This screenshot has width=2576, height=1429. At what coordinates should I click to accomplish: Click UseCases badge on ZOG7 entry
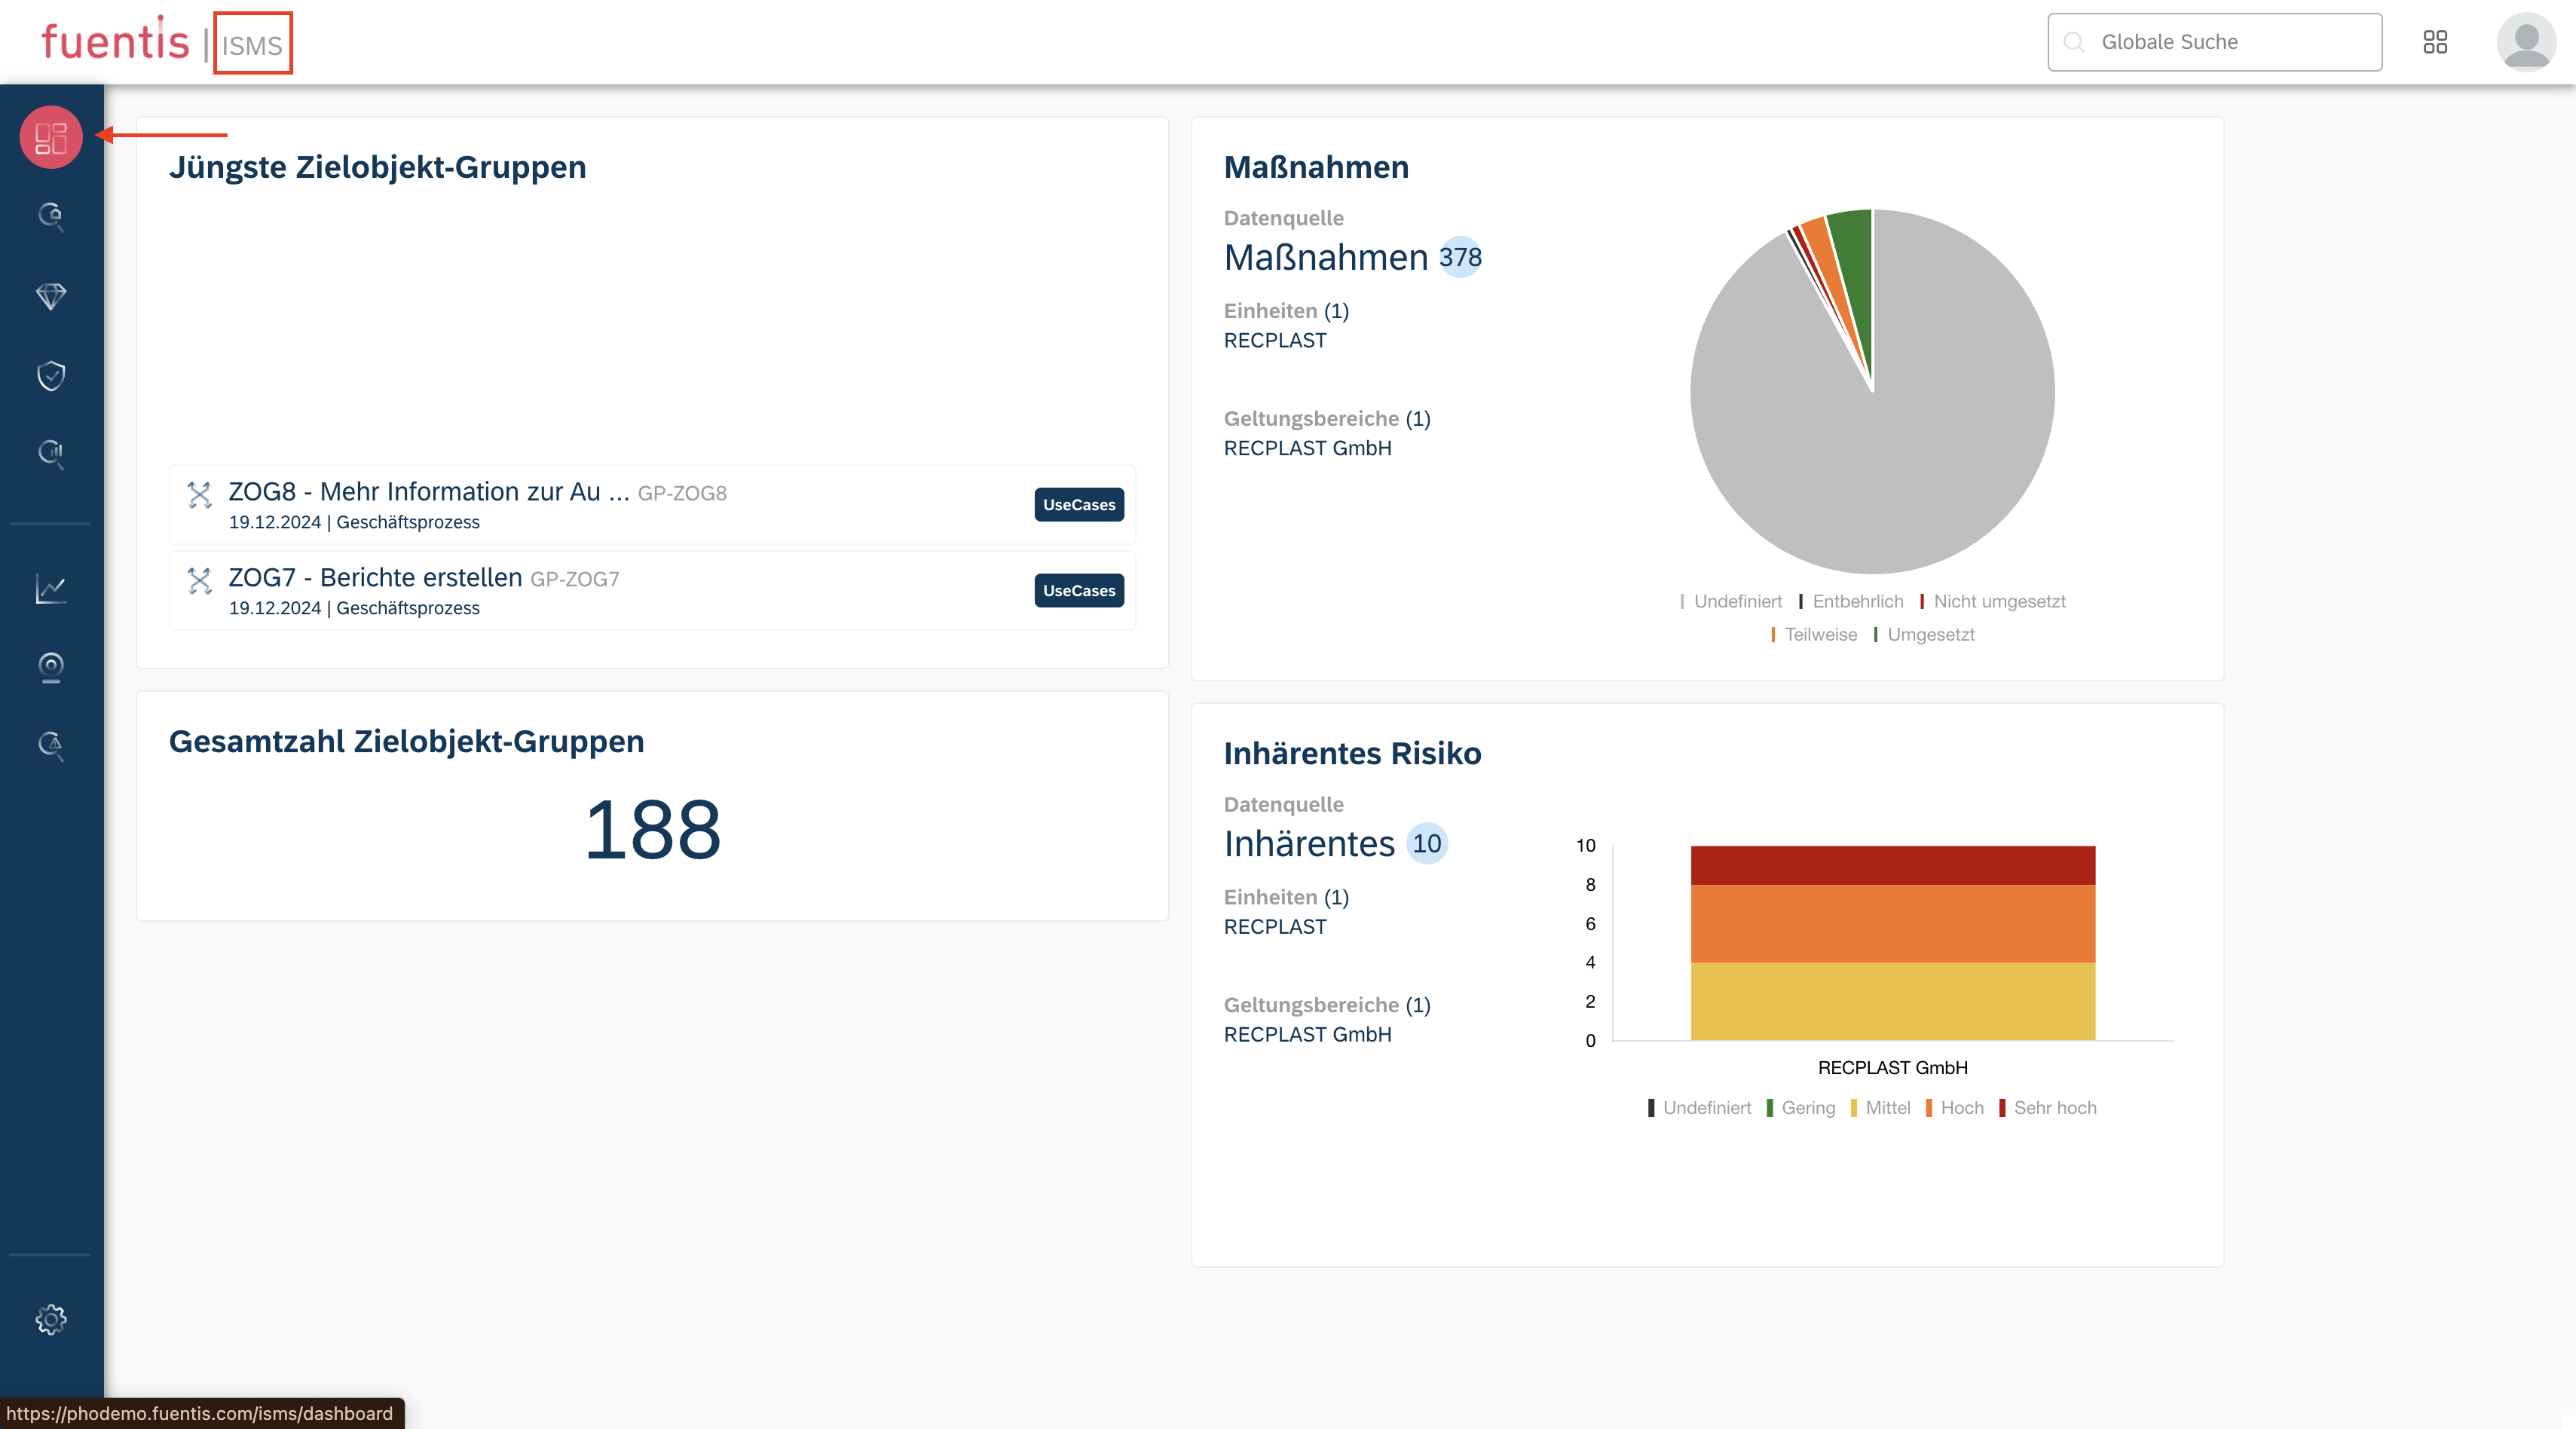click(x=1078, y=591)
